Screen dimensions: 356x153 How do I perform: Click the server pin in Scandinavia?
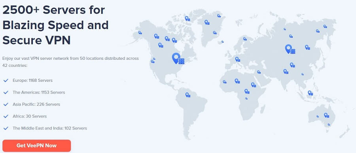point(245,39)
